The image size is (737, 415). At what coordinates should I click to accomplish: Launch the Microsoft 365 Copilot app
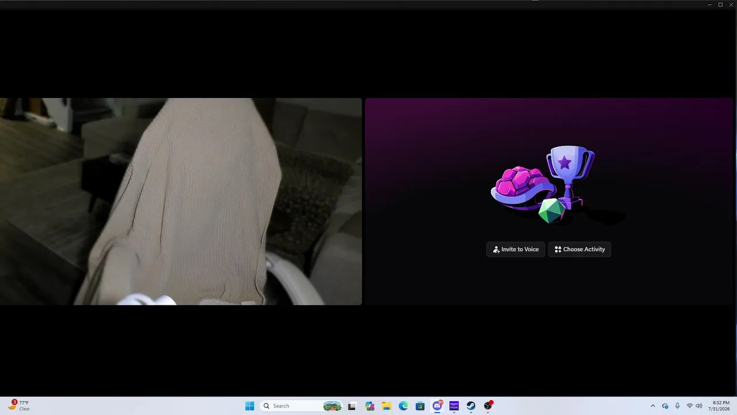[x=370, y=406]
